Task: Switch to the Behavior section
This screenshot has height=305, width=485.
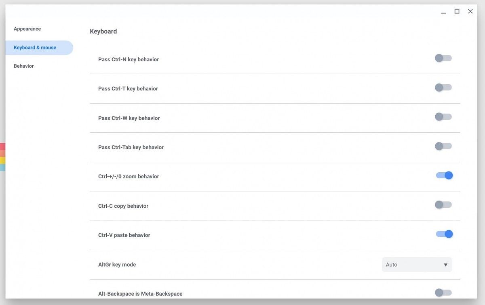Action: (x=24, y=66)
